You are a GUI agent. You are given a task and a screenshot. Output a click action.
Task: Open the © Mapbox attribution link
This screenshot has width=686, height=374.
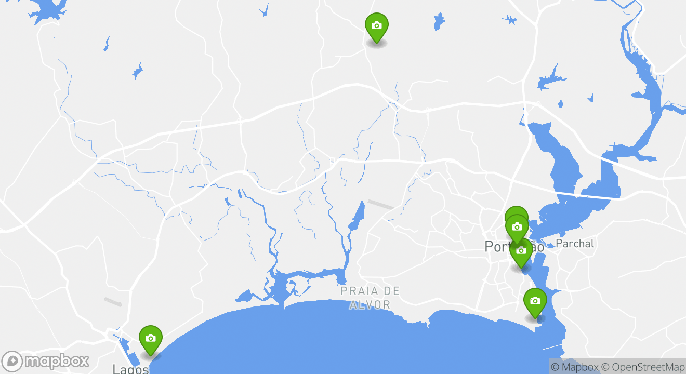[x=574, y=367]
